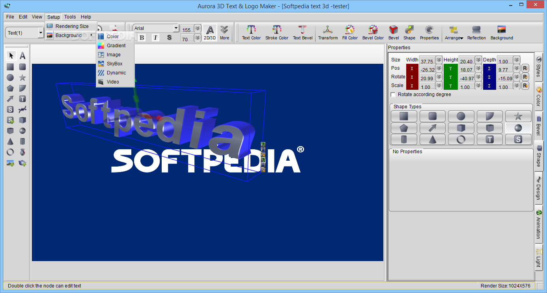Open the Properties toolbar icon
Screen dimensions: 547x293
429,33
